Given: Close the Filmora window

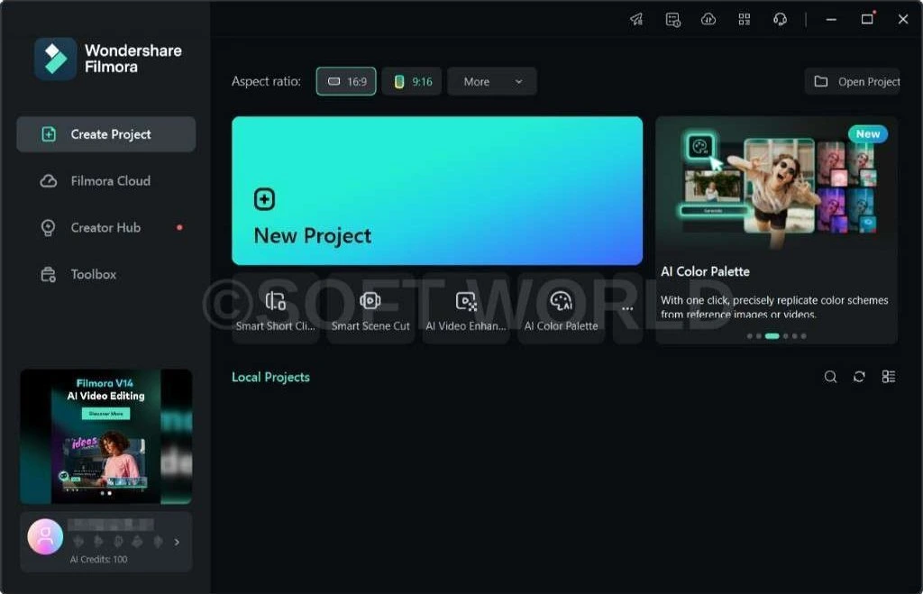Looking at the screenshot, I should pos(903,20).
